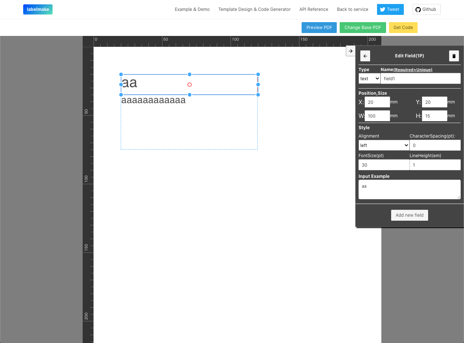Delete field1 using the trash icon
Image resolution: width=464 pixels, height=343 pixels.
[x=453, y=56]
